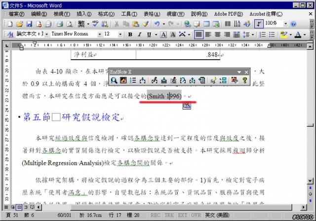Align paragraph text to the left

208,35
